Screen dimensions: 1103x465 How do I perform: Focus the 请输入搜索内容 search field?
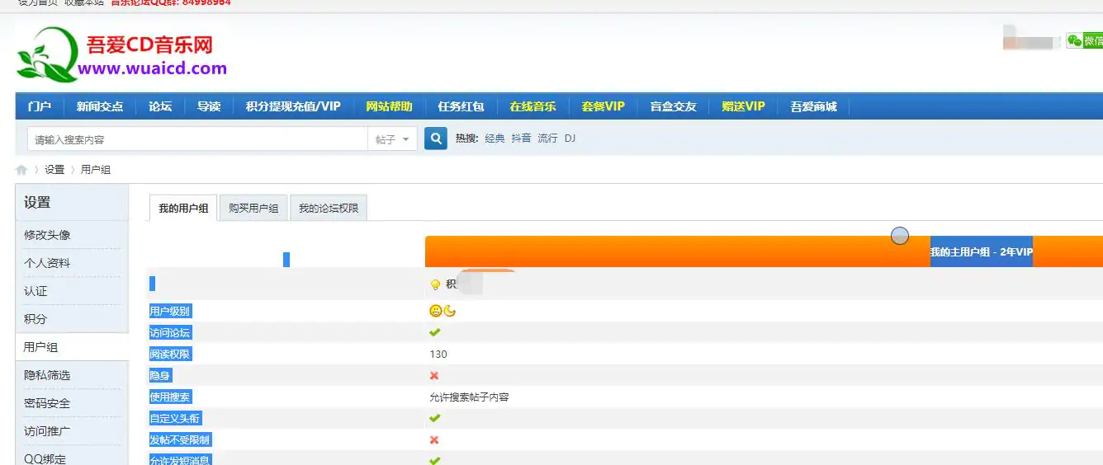[197, 139]
